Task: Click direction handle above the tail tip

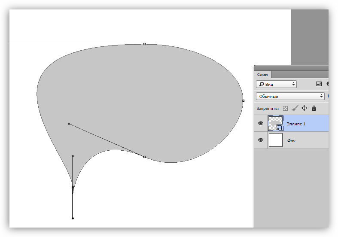Action: [x=73, y=156]
